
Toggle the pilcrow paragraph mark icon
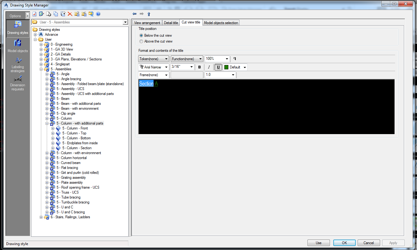[x=234, y=59]
